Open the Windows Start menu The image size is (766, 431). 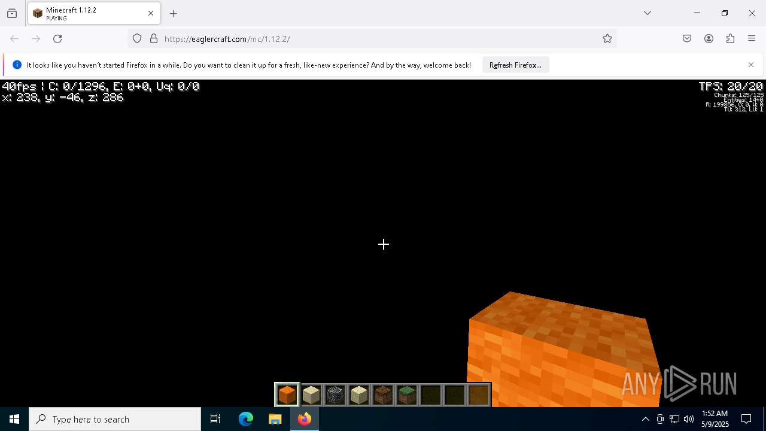point(14,419)
